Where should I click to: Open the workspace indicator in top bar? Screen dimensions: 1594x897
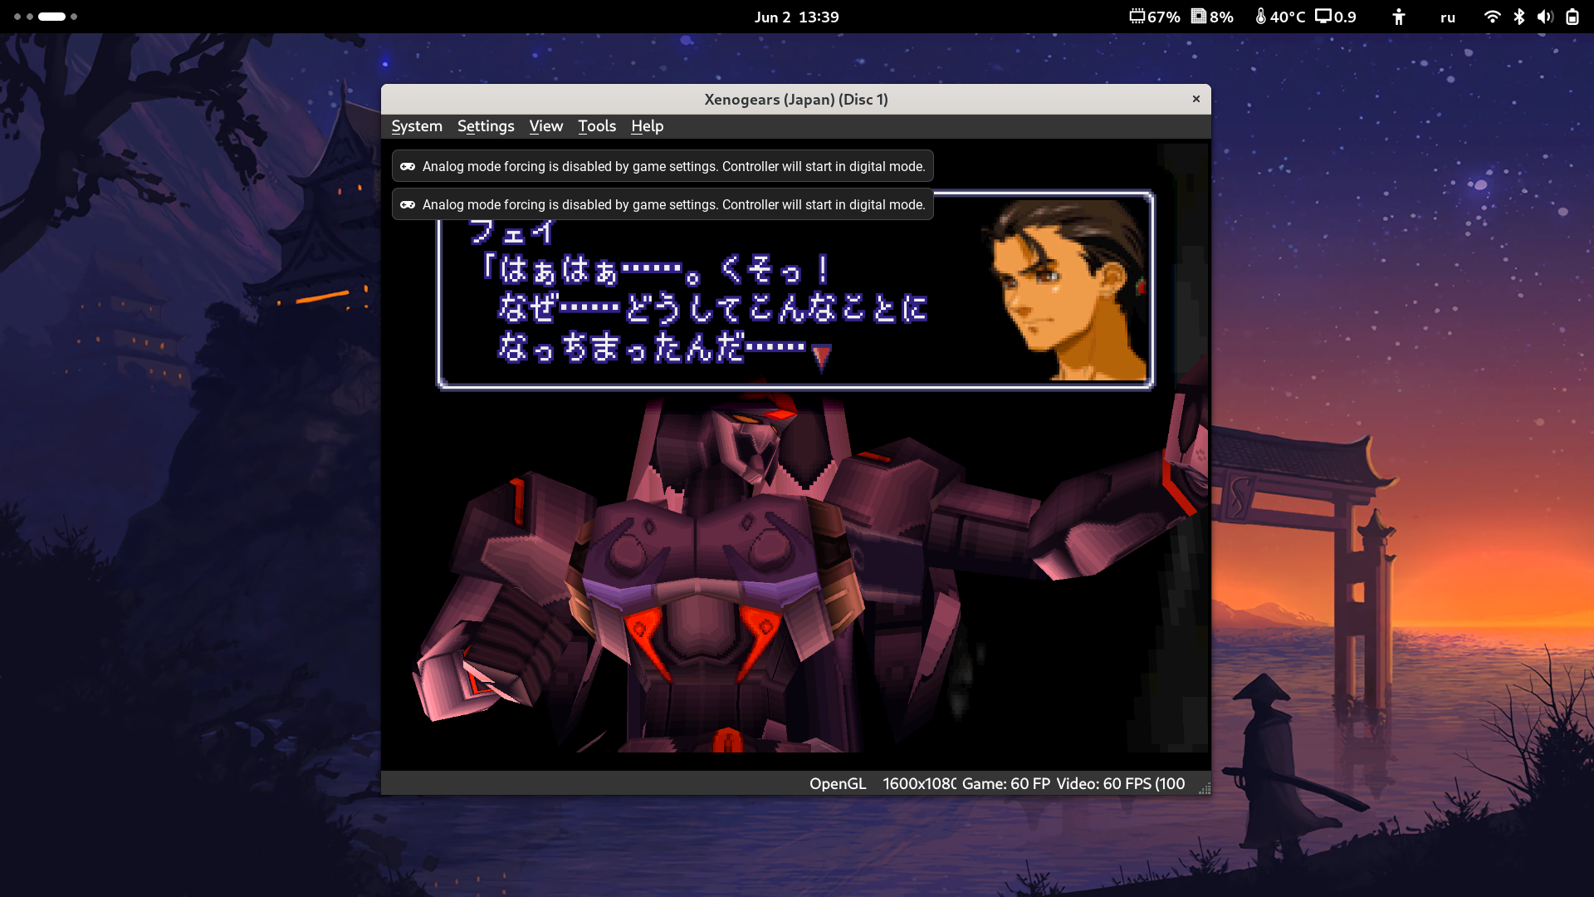coord(46,17)
